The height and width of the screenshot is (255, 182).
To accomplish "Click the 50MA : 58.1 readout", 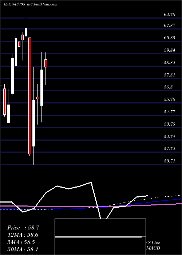I will [23, 249].
